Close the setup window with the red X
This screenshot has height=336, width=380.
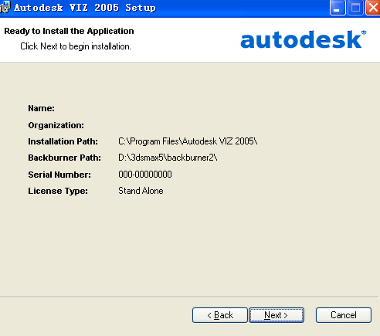[x=373, y=8]
